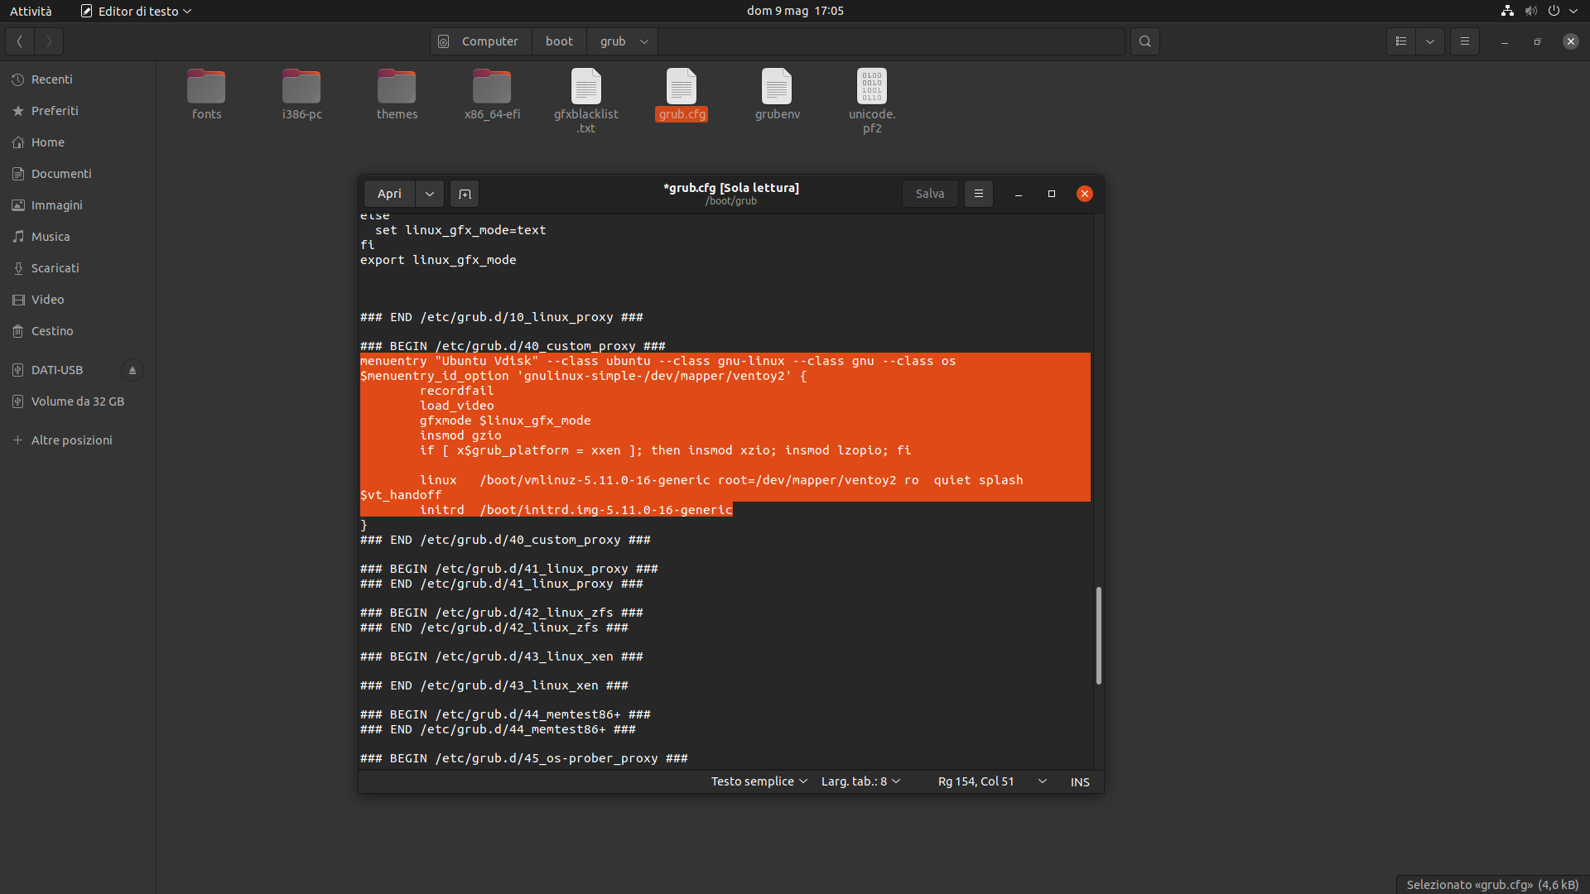Open Larg. tab. width dropdown
The image size is (1590, 894).
click(x=860, y=781)
